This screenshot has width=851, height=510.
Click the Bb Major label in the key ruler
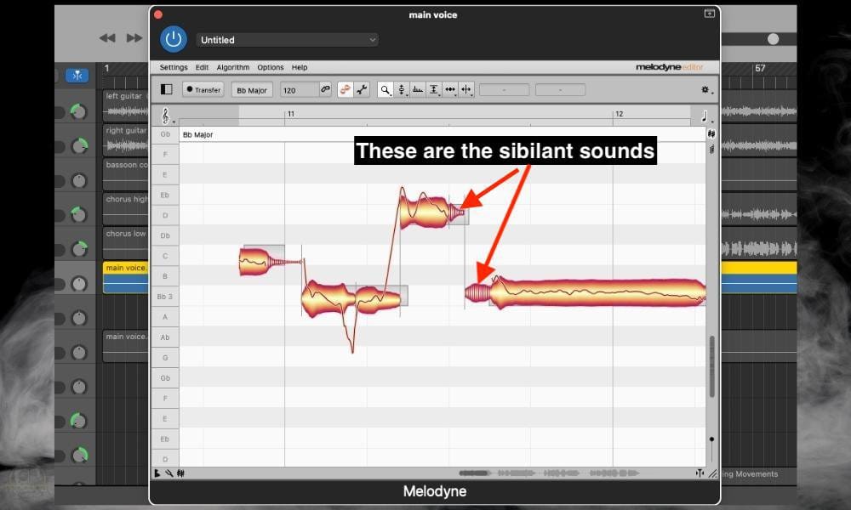point(197,134)
